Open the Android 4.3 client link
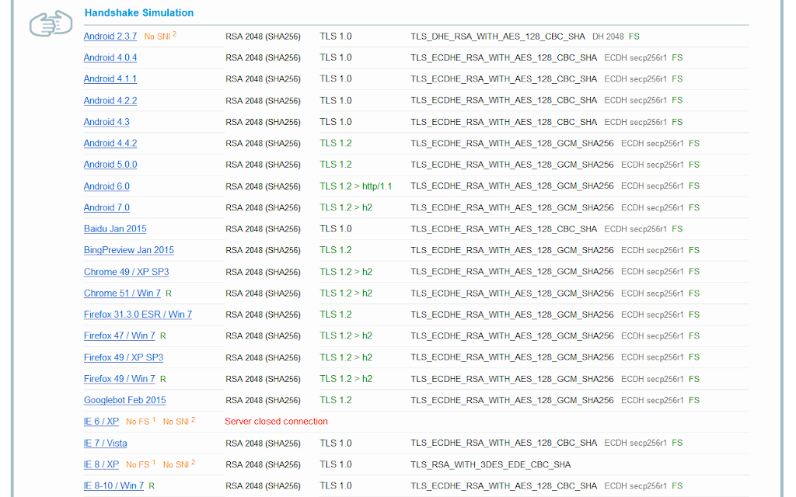The height and width of the screenshot is (497, 796). pyautogui.click(x=106, y=122)
